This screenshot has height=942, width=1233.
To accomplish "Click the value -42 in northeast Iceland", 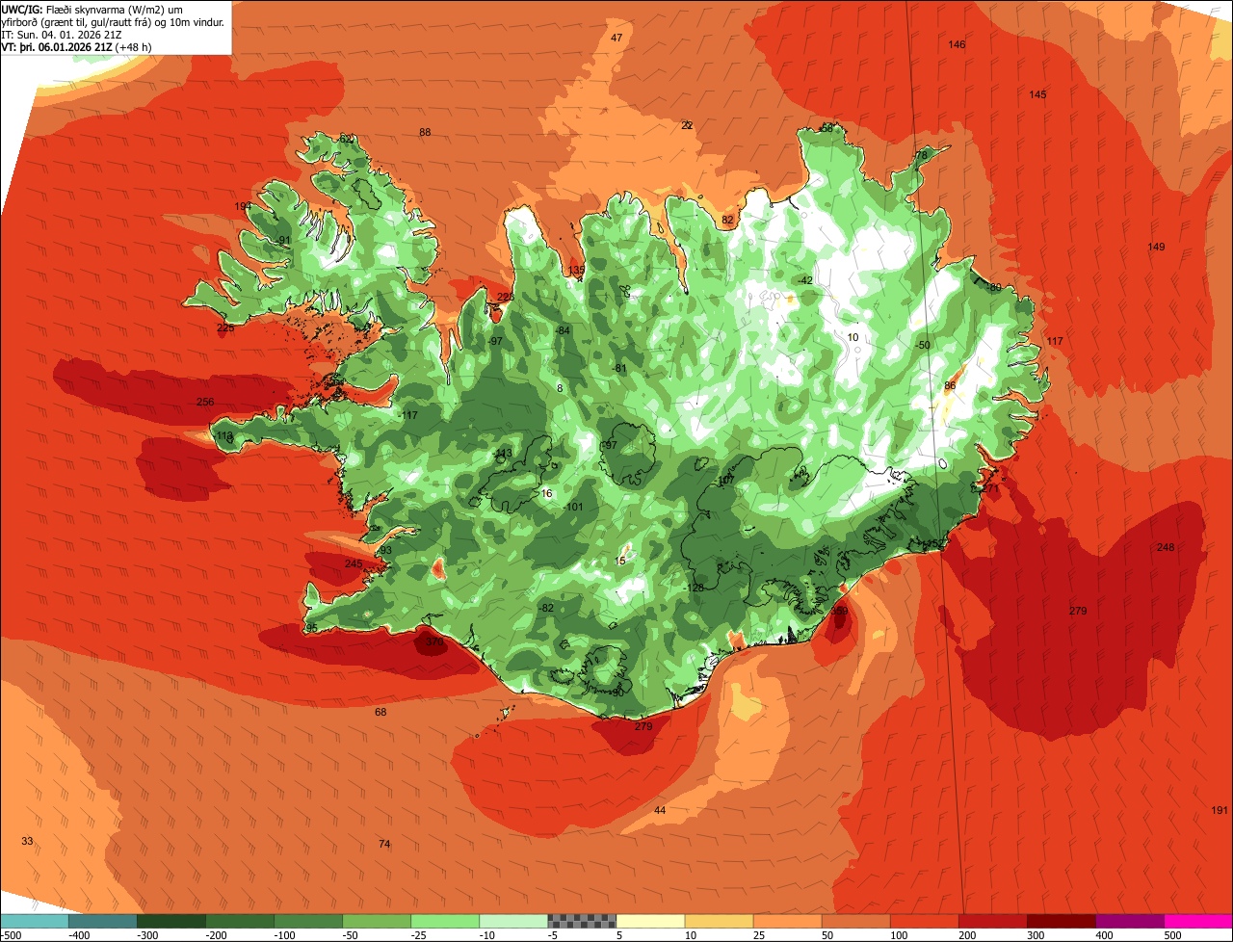I will pyautogui.click(x=805, y=280).
